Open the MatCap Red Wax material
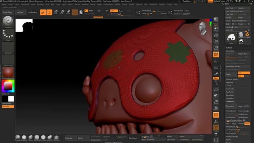 pyautogui.click(x=8, y=73)
